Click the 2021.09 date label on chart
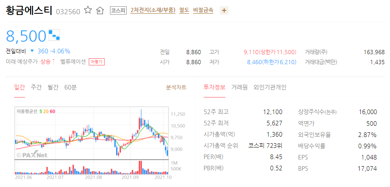This screenshot has height=187, width=390. (130, 177)
